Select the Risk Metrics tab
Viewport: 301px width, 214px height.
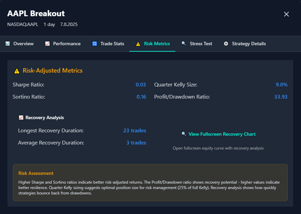pos(152,44)
